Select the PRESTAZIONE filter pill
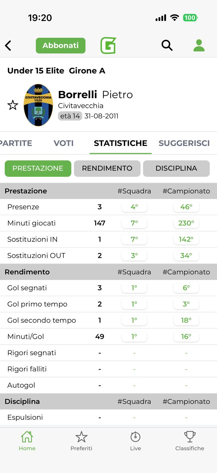 tap(38, 169)
